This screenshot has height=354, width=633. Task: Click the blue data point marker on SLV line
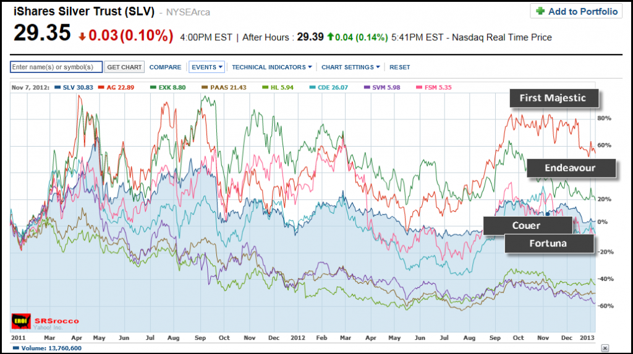coord(548,214)
